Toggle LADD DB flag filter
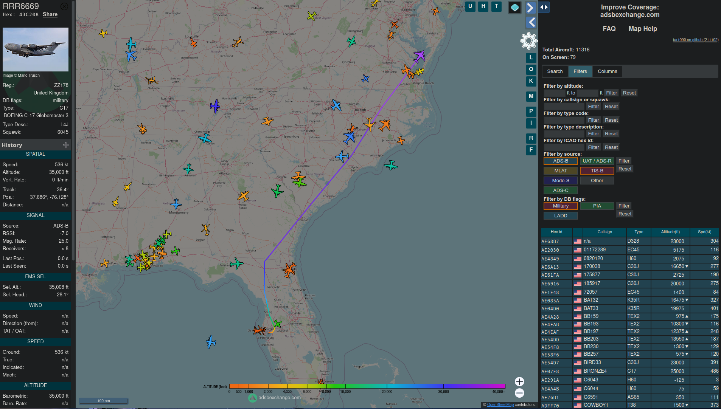The width and height of the screenshot is (721, 409). [561, 216]
